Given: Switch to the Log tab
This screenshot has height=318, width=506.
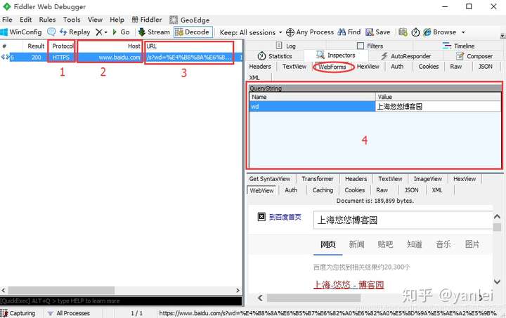Looking at the screenshot, I should 286,46.
